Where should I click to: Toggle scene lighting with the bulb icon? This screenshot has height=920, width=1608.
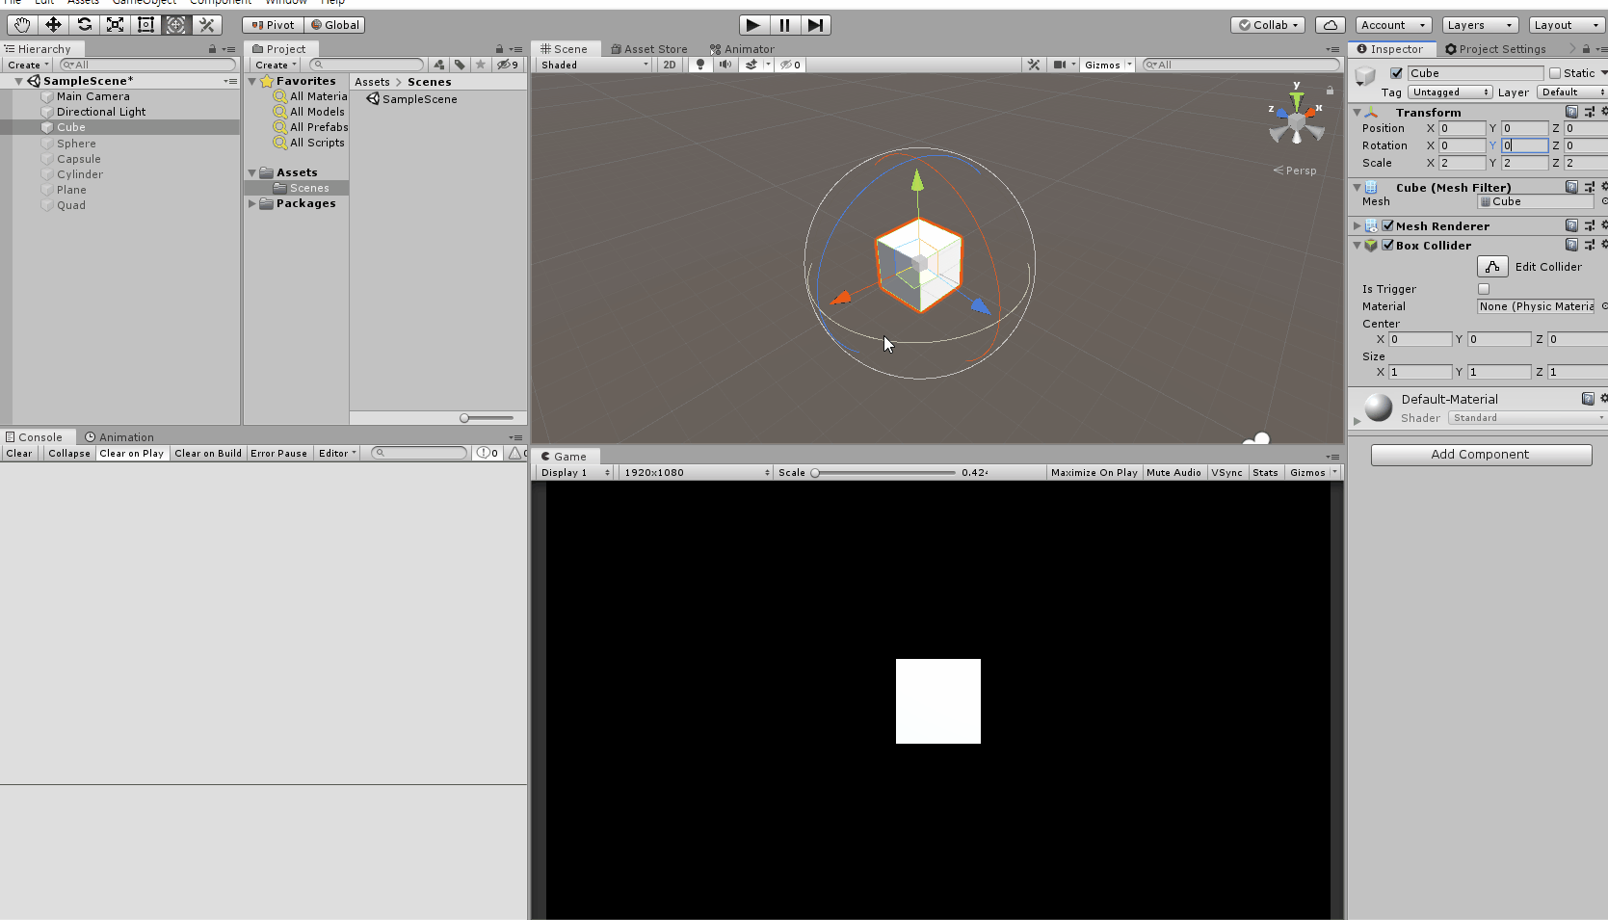[700, 65]
